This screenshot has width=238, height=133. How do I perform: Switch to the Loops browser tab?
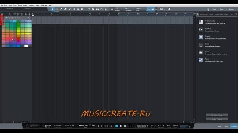(x=216, y=14)
